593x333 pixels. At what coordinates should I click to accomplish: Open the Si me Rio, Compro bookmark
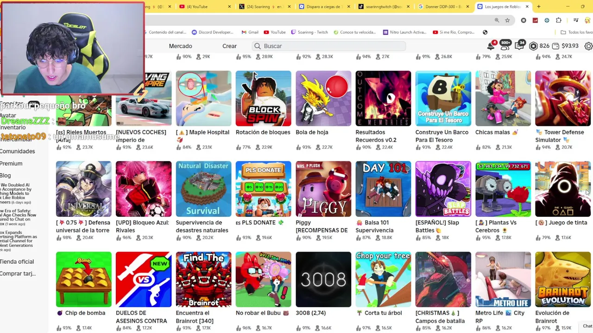454,32
